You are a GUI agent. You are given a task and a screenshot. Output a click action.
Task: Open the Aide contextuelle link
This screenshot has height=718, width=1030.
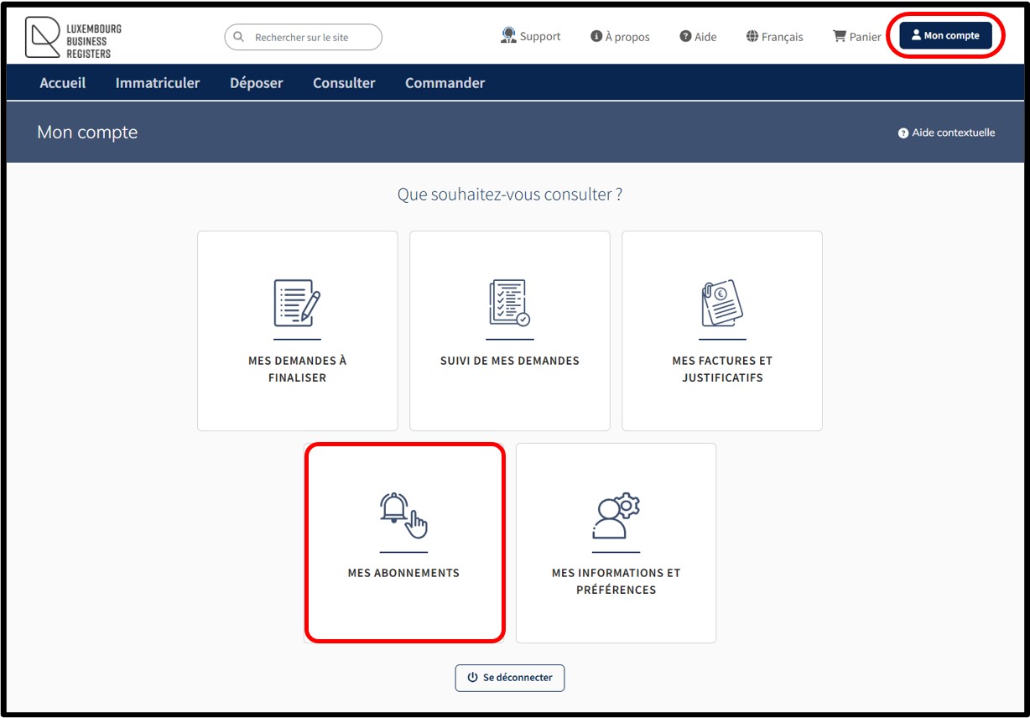(x=946, y=133)
